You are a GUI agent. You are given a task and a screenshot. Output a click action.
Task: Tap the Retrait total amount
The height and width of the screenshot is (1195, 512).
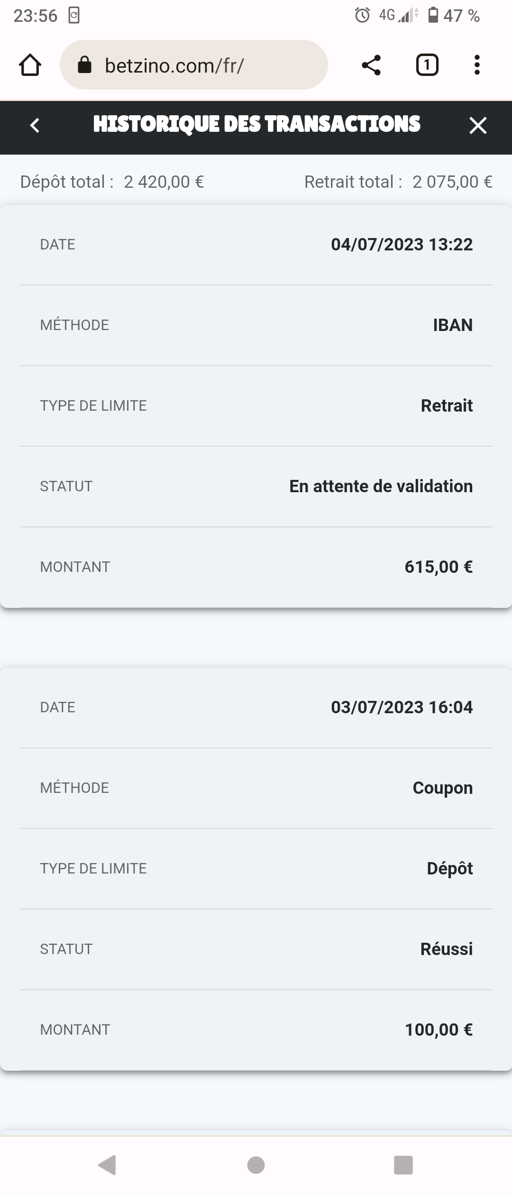(x=452, y=182)
